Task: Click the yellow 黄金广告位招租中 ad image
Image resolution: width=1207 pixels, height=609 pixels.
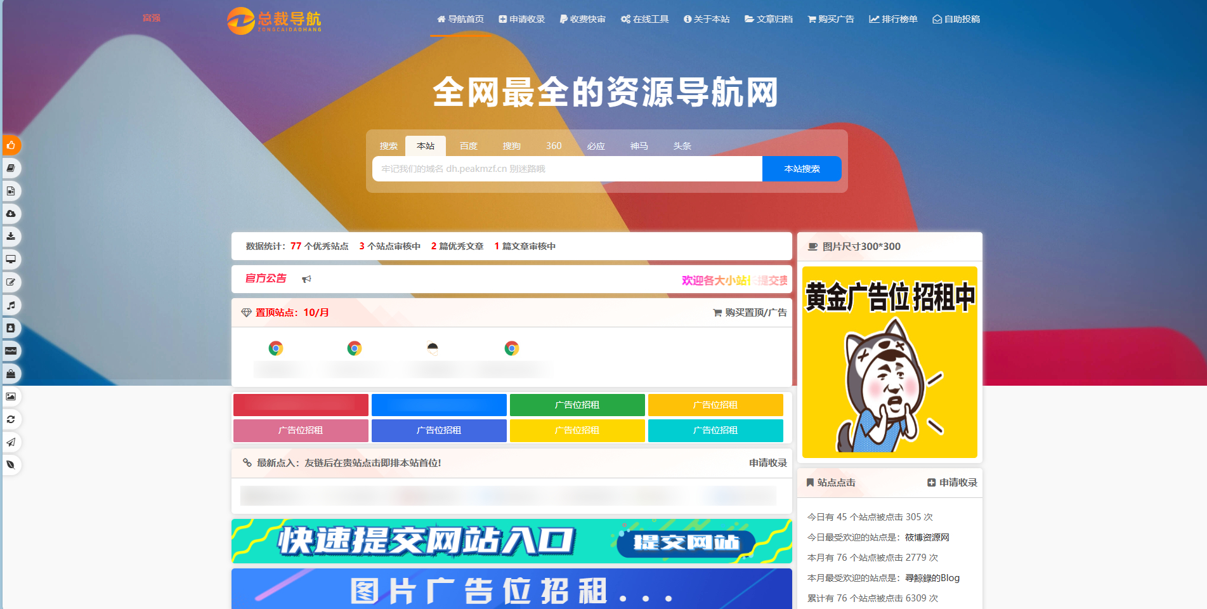Action: pyautogui.click(x=889, y=362)
